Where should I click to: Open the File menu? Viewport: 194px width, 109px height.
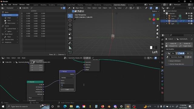(5, 5)
